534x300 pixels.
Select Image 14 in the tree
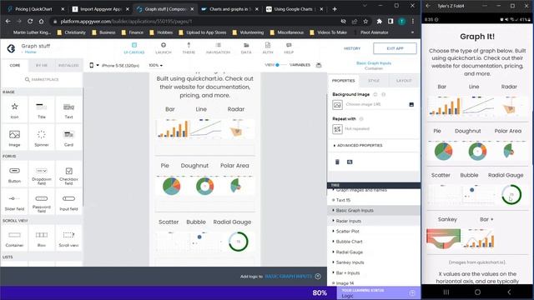(345, 283)
